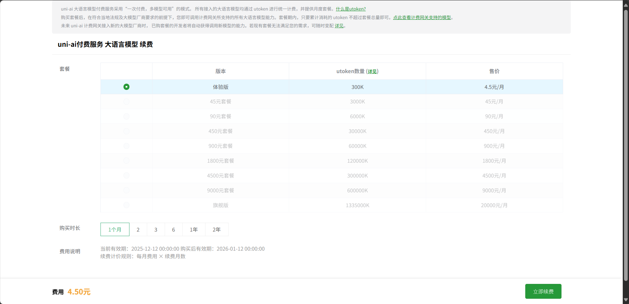Click the 45元套餐 version cell

[x=221, y=102]
